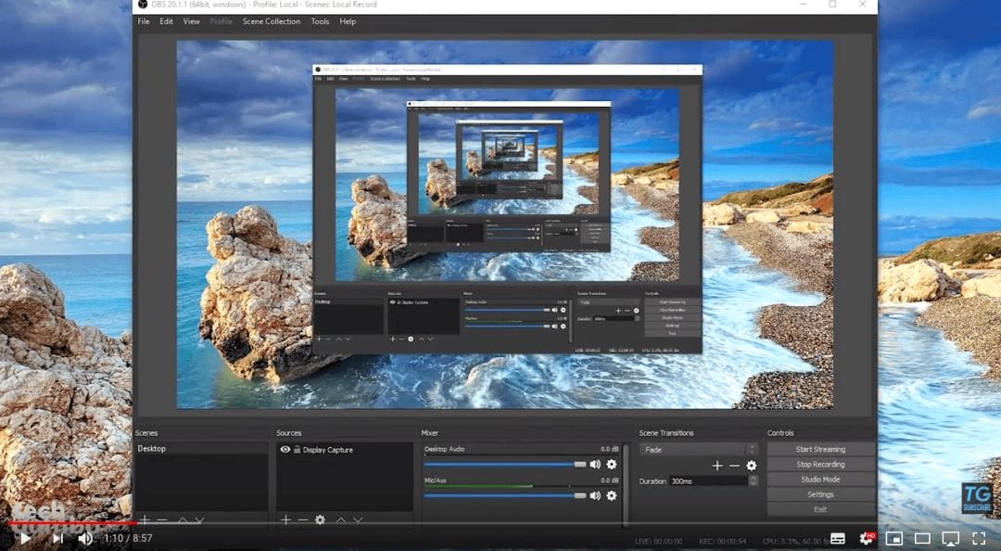Open the Desktop Audio settings gear

(x=612, y=465)
